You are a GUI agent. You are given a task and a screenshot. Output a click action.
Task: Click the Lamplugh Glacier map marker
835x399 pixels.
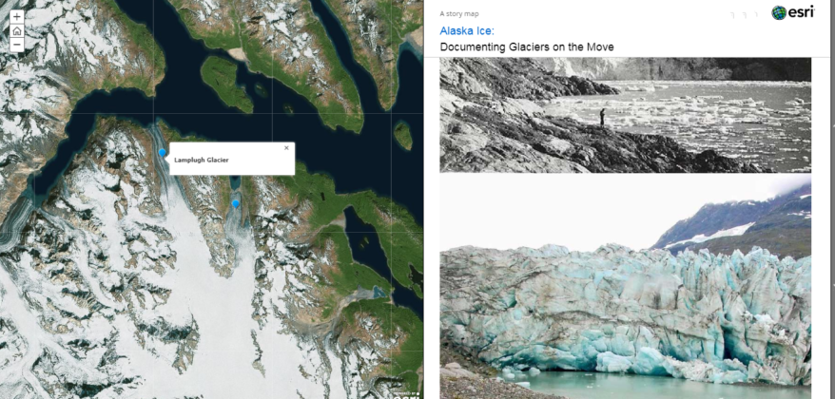pyautogui.click(x=163, y=152)
